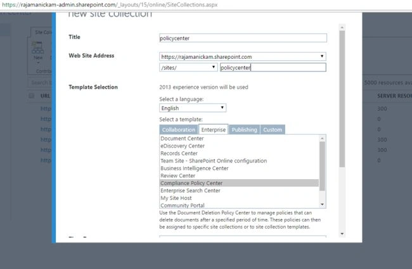Switch to the Custom template tab
The image size is (412, 269).
coord(273,130)
